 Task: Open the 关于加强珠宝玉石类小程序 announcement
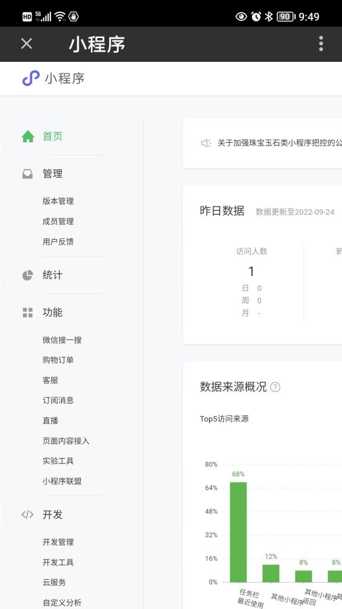tap(280, 143)
